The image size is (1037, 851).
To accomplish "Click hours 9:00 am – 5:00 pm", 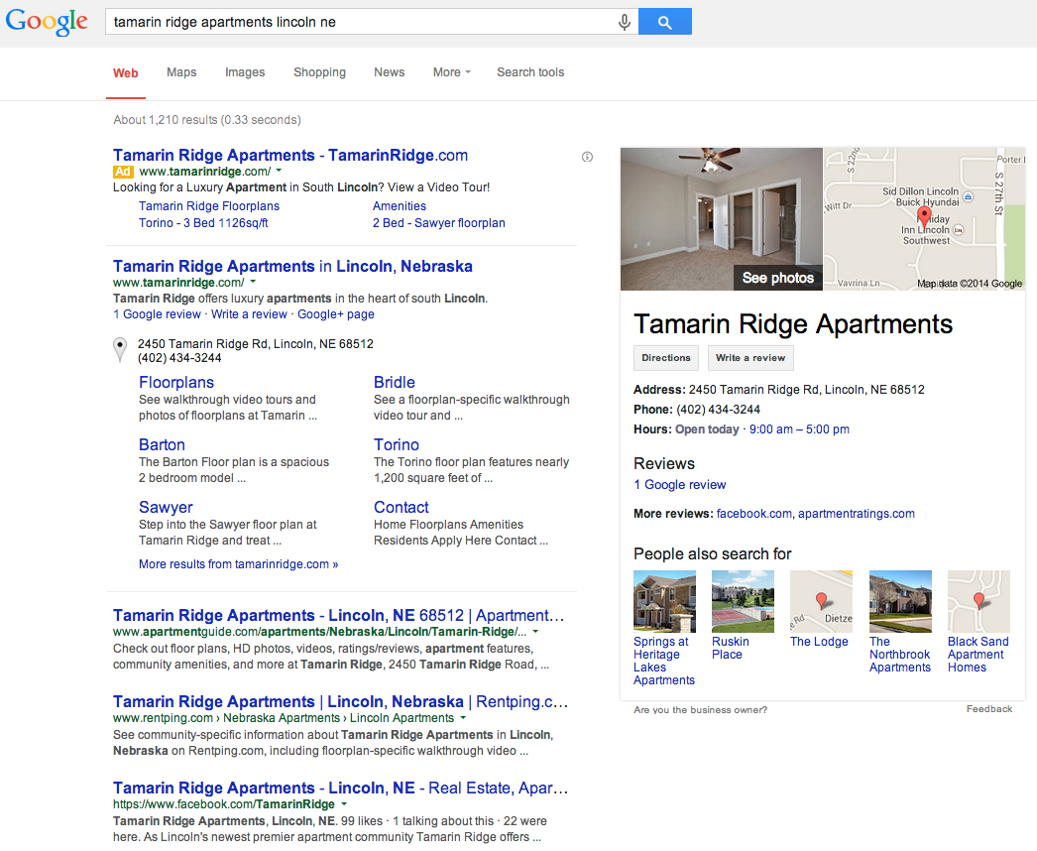I will (x=799, y=429).
